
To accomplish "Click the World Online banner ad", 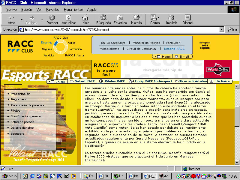I will pos(218,69).
